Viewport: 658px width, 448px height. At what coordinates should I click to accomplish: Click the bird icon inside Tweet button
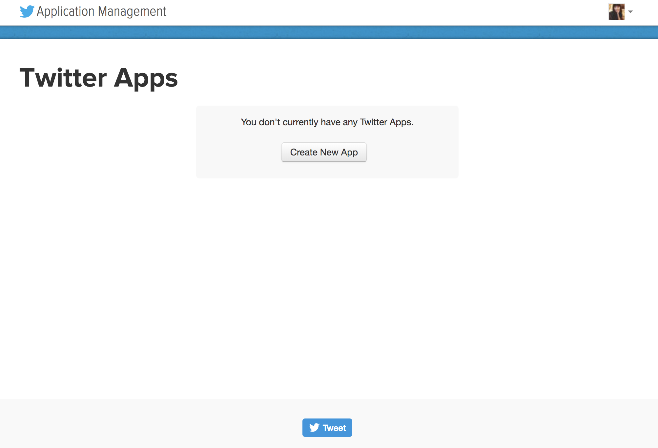point(314,428)
